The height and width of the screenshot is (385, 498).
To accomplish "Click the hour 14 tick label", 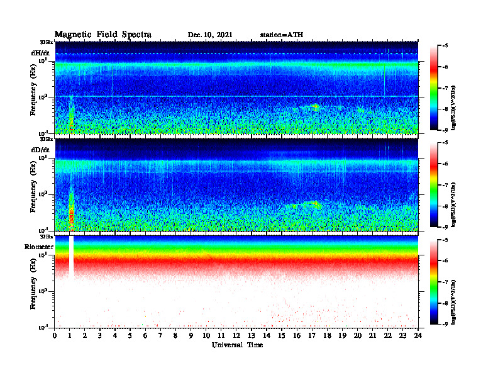I will click(267, 335).
